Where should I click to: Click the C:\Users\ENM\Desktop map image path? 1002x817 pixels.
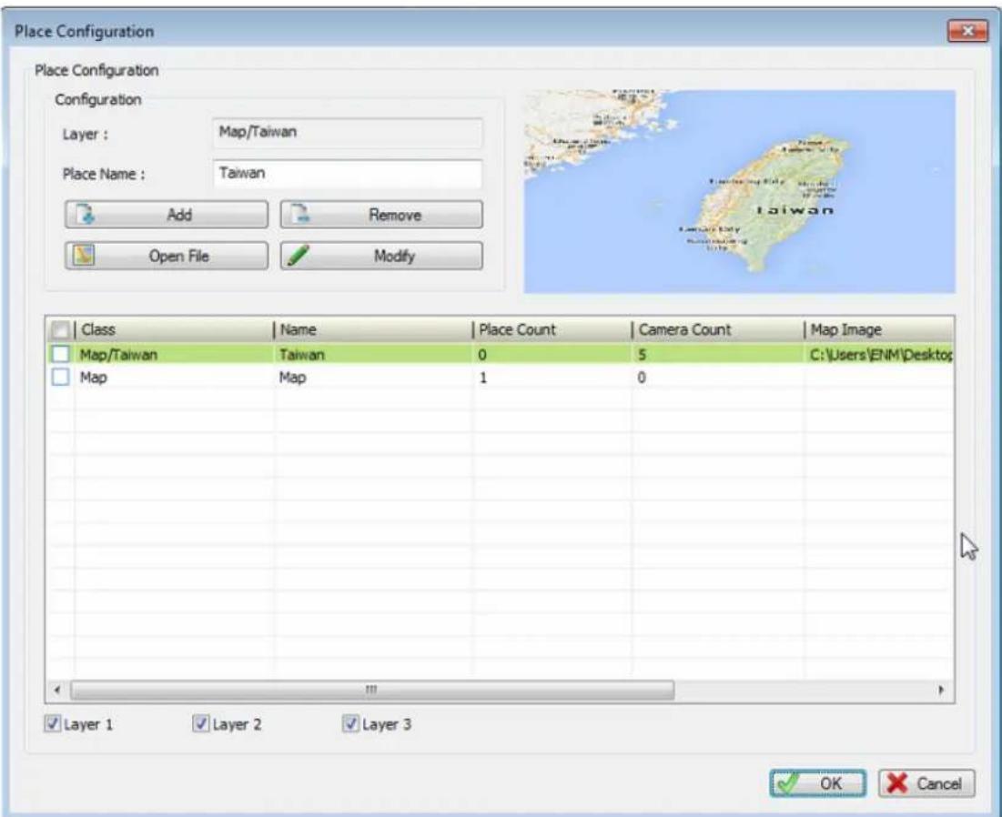881,355
